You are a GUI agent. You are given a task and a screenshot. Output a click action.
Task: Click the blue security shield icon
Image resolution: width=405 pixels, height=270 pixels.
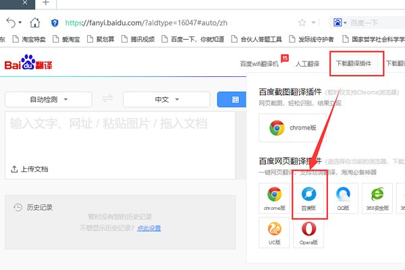55,23
